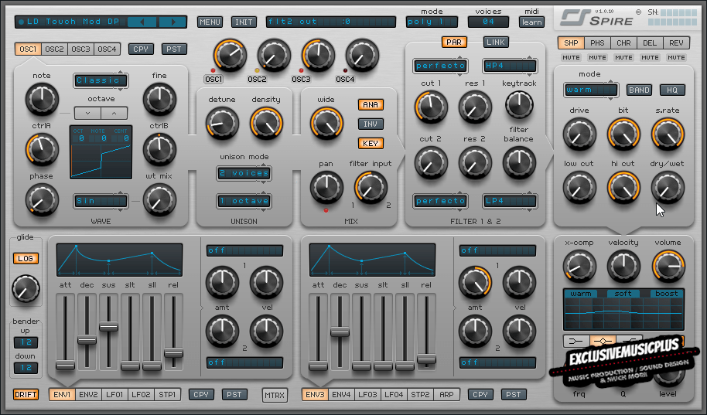The image size is (707, 415).
Task: Open the LFO3 modulation tab
Action: click(368, 395)
